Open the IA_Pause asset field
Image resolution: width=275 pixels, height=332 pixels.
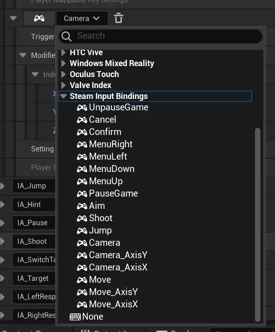(x=34, y=223)
